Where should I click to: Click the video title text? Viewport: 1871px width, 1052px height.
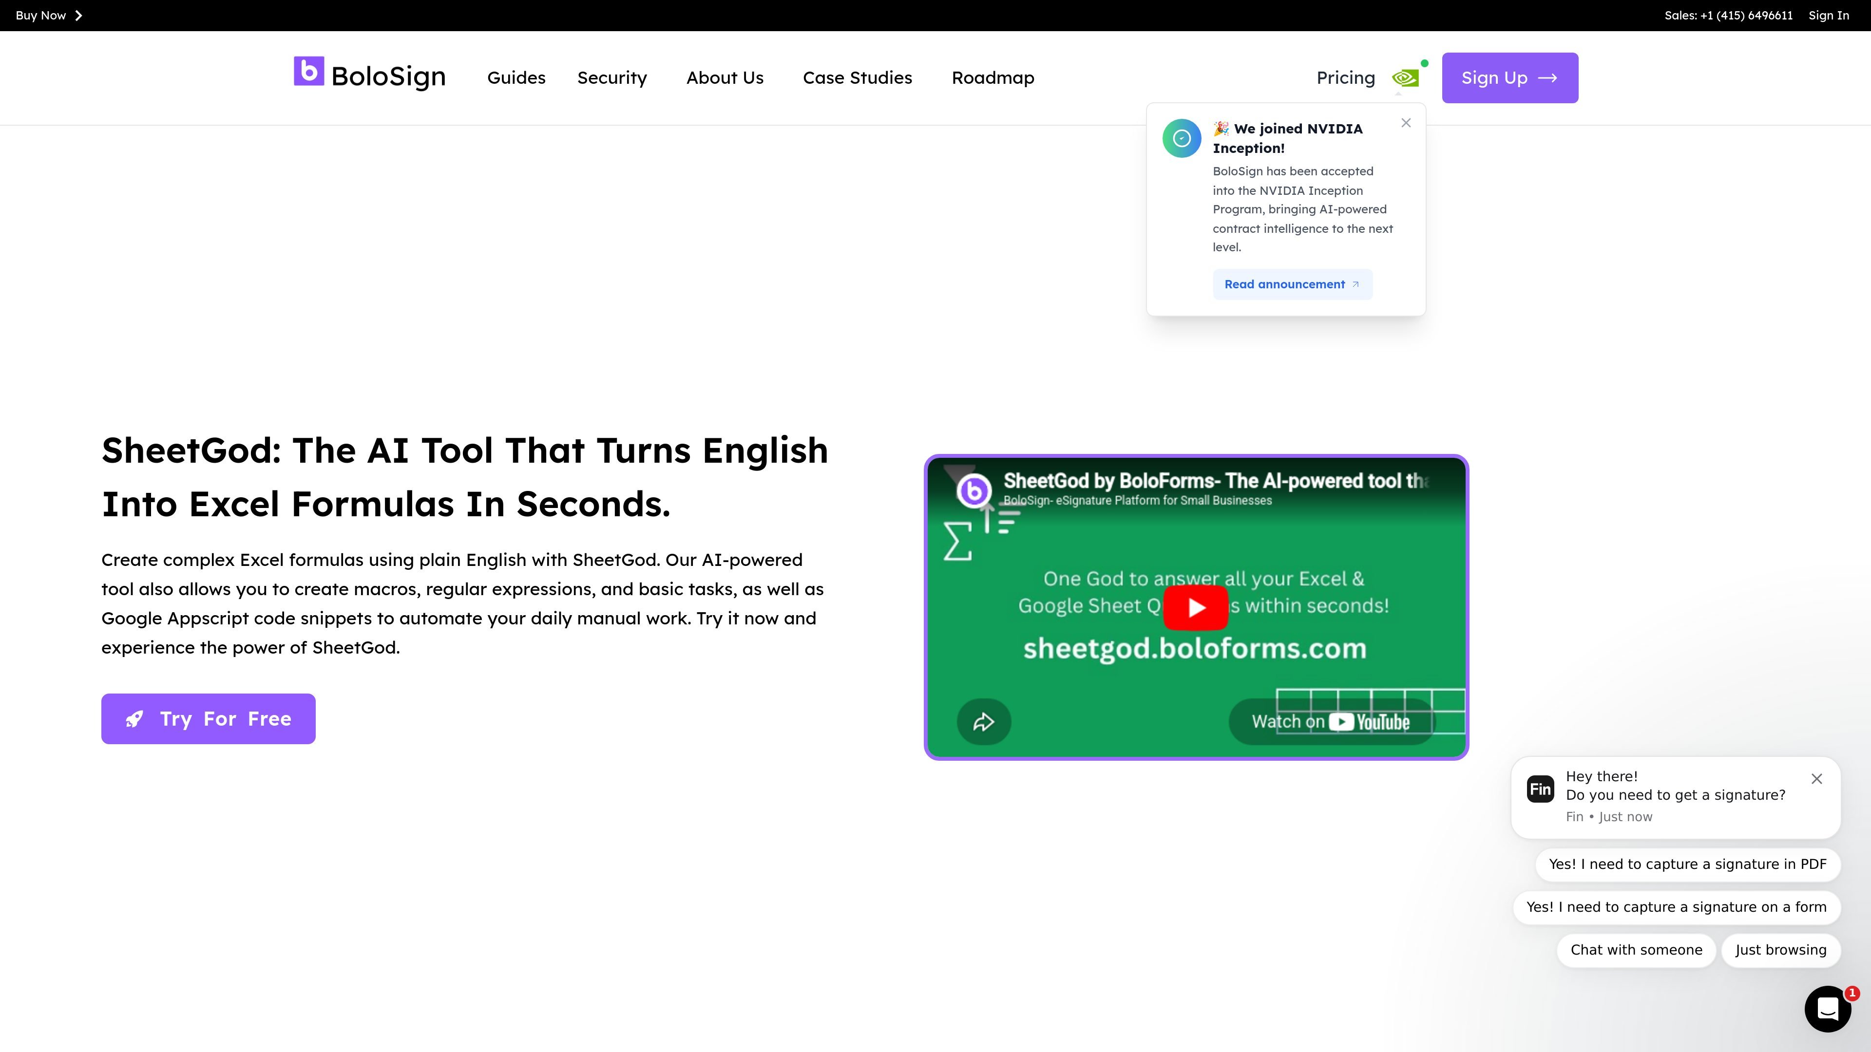[x=1217, y=481]
